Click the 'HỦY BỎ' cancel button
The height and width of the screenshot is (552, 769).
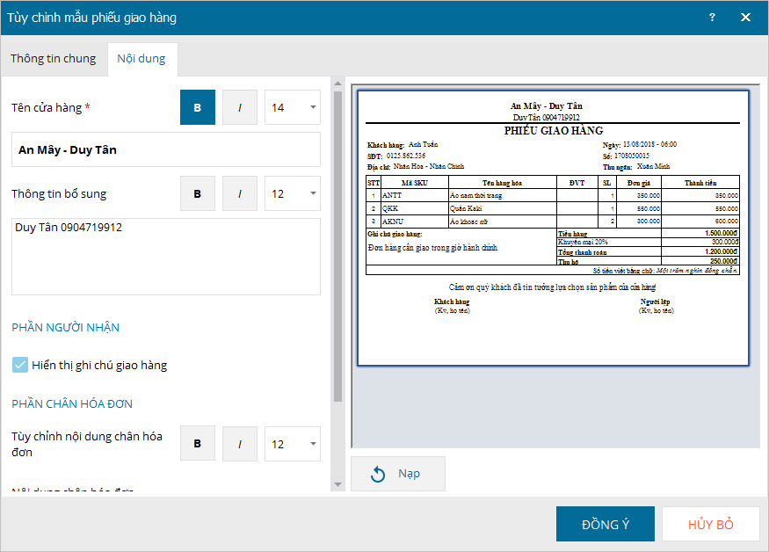[x=710, y=524]
